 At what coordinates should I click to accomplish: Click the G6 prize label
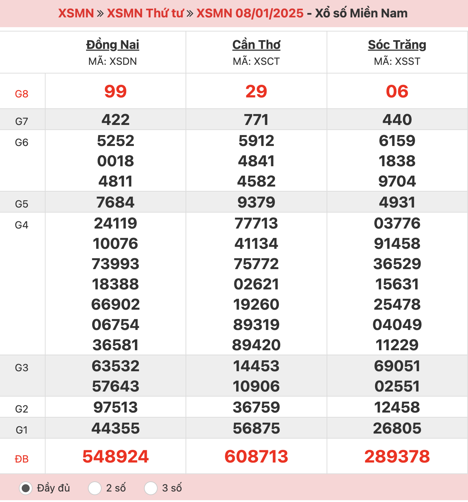click(22, 142)
